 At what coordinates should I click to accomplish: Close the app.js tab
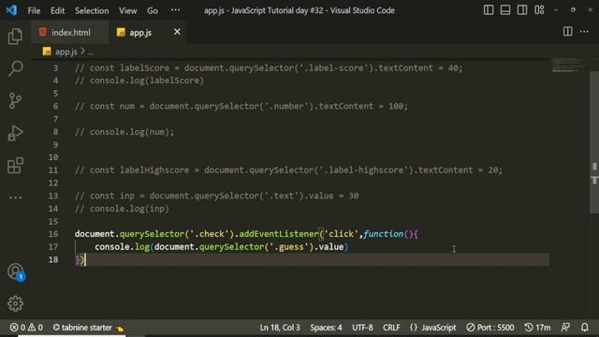coord(177,32)
